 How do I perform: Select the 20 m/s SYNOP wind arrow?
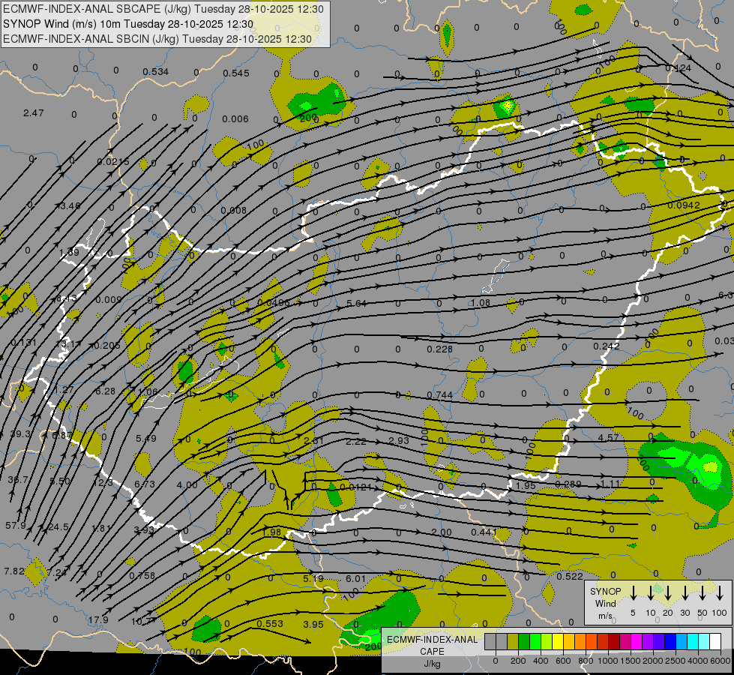click(x=668, y=593)
